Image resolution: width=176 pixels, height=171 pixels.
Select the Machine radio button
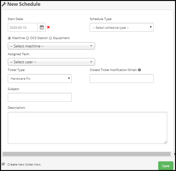pos(9,38)
